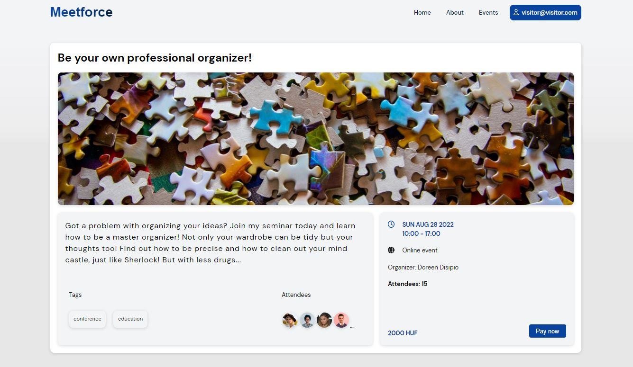This screenshot has height=367, width=633.
Task: Click the globe icon for Online event
Action: click(391, 250)
